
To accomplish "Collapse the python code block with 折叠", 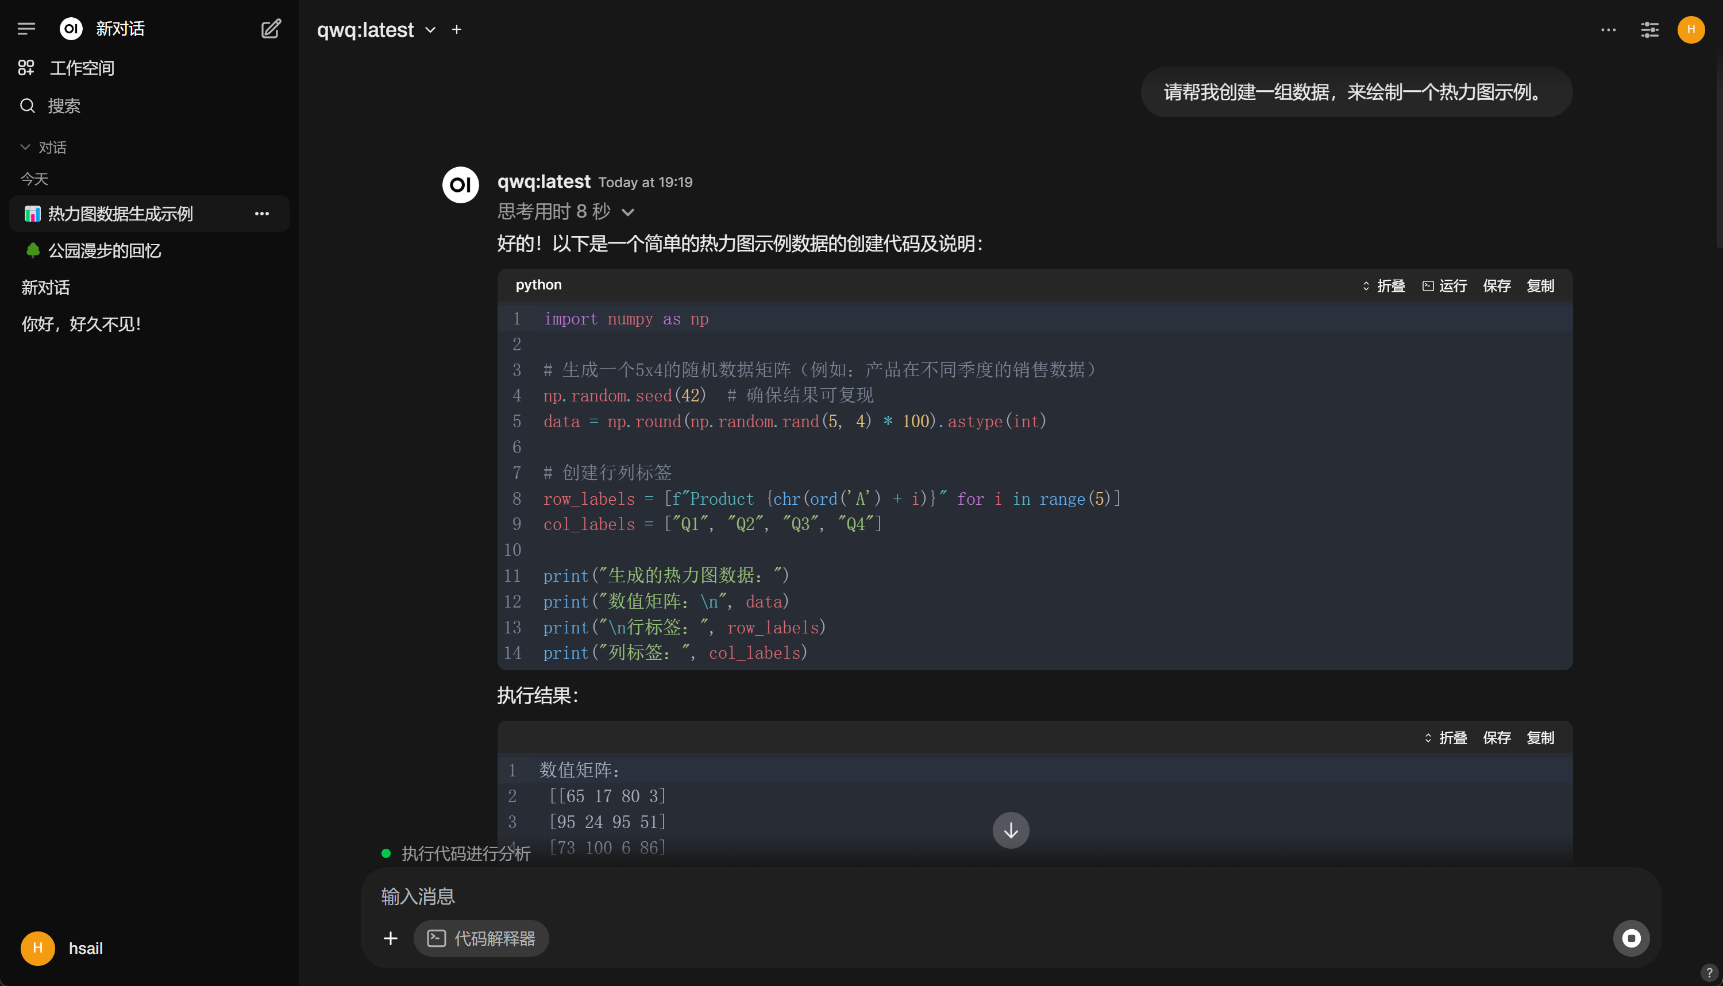I will [x=1383, y=286].
